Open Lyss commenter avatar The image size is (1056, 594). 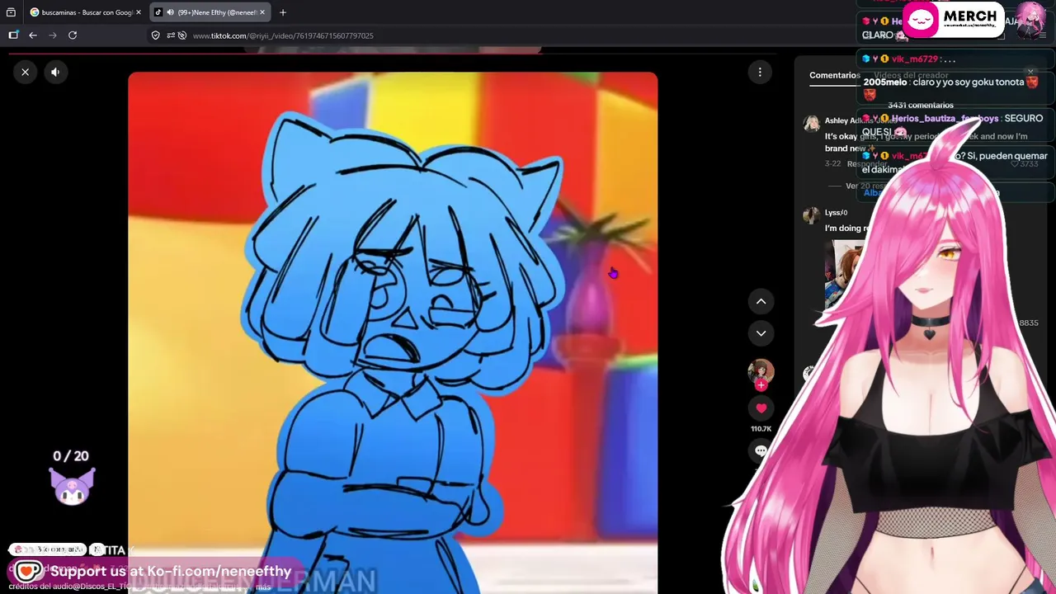tap(812, 215)
